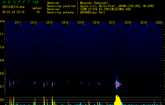Click the kHz axis unit label

coord(2,21)
